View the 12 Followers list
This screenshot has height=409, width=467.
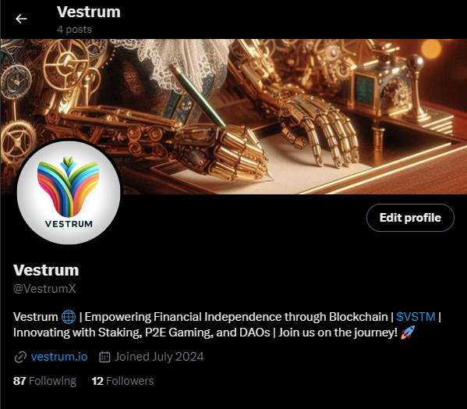122,381
